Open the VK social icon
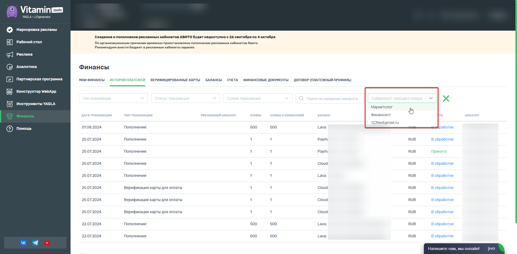Image resolution: width=517 pixels, height=254 pixels. click(x=23, y=243)
